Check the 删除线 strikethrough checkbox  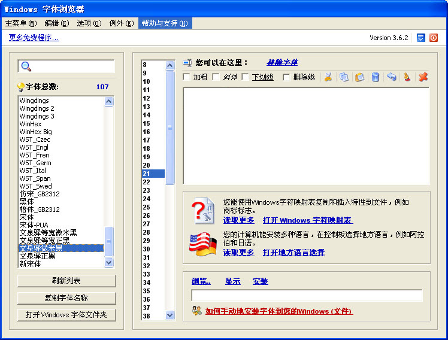286,77
